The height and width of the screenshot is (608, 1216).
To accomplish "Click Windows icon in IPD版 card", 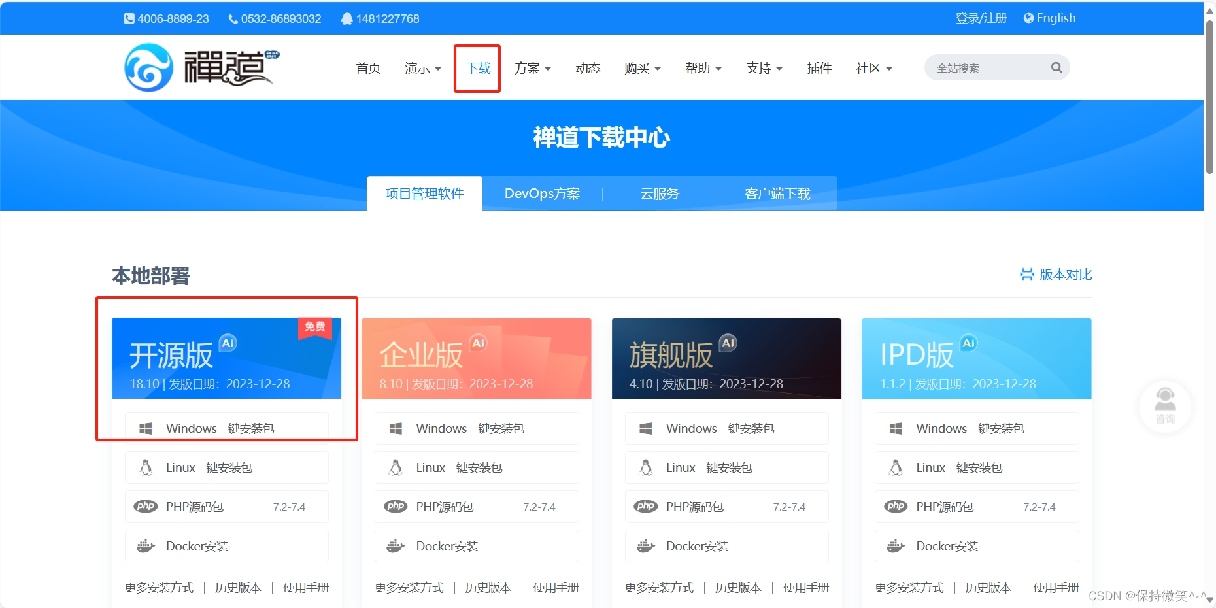I will pos(896,429).
